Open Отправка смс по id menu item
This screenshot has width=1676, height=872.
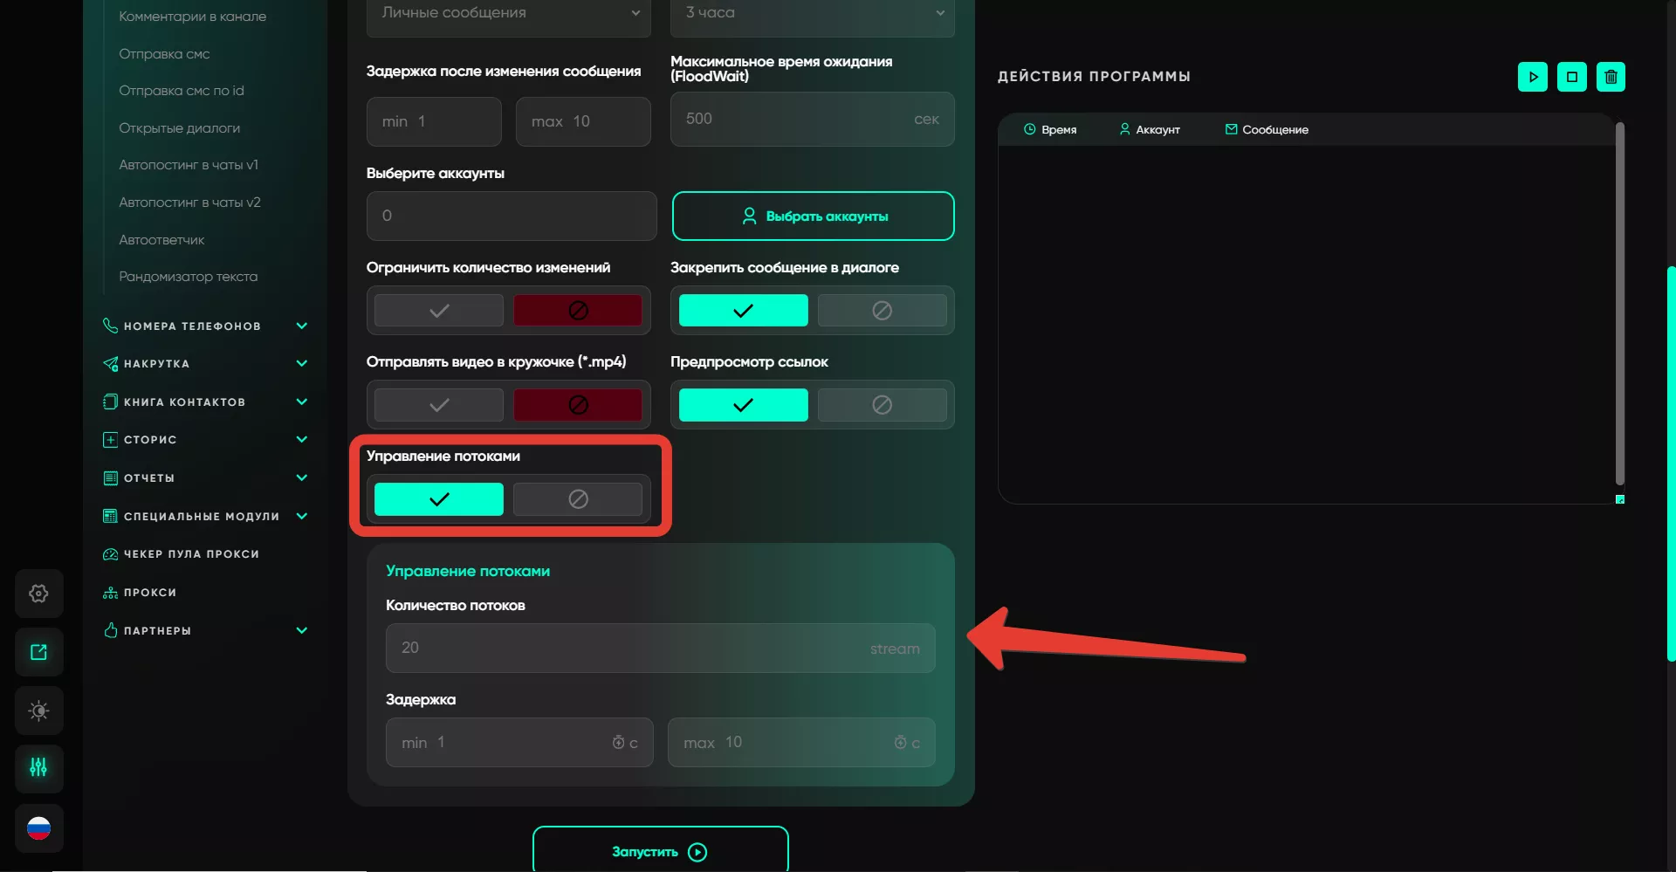click(x=182, y=91)
